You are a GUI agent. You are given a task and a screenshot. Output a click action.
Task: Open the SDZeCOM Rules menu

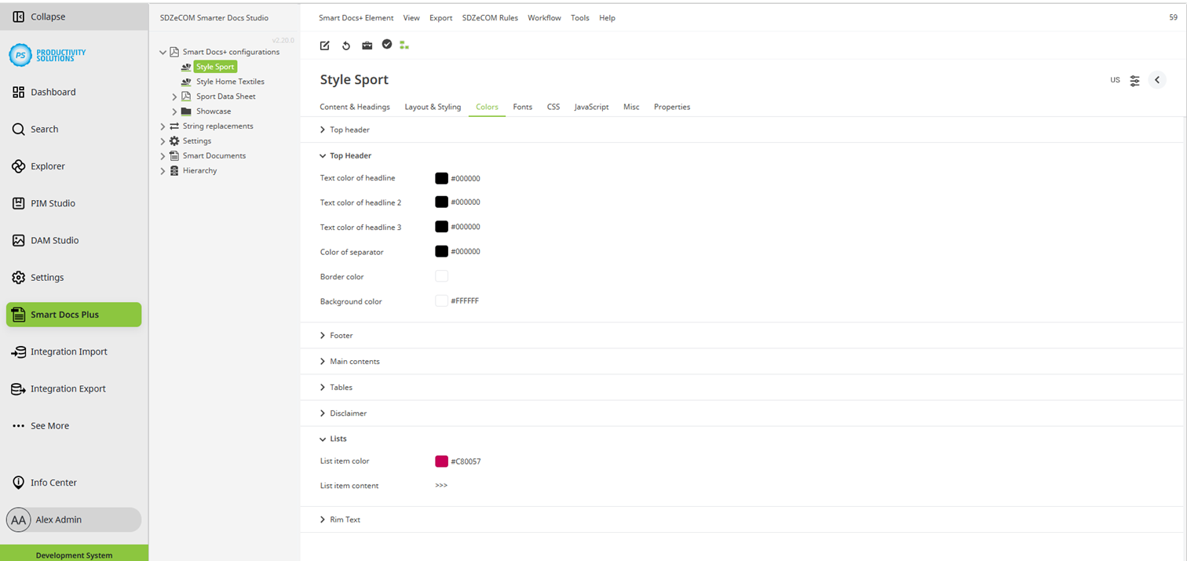point(490,17)
